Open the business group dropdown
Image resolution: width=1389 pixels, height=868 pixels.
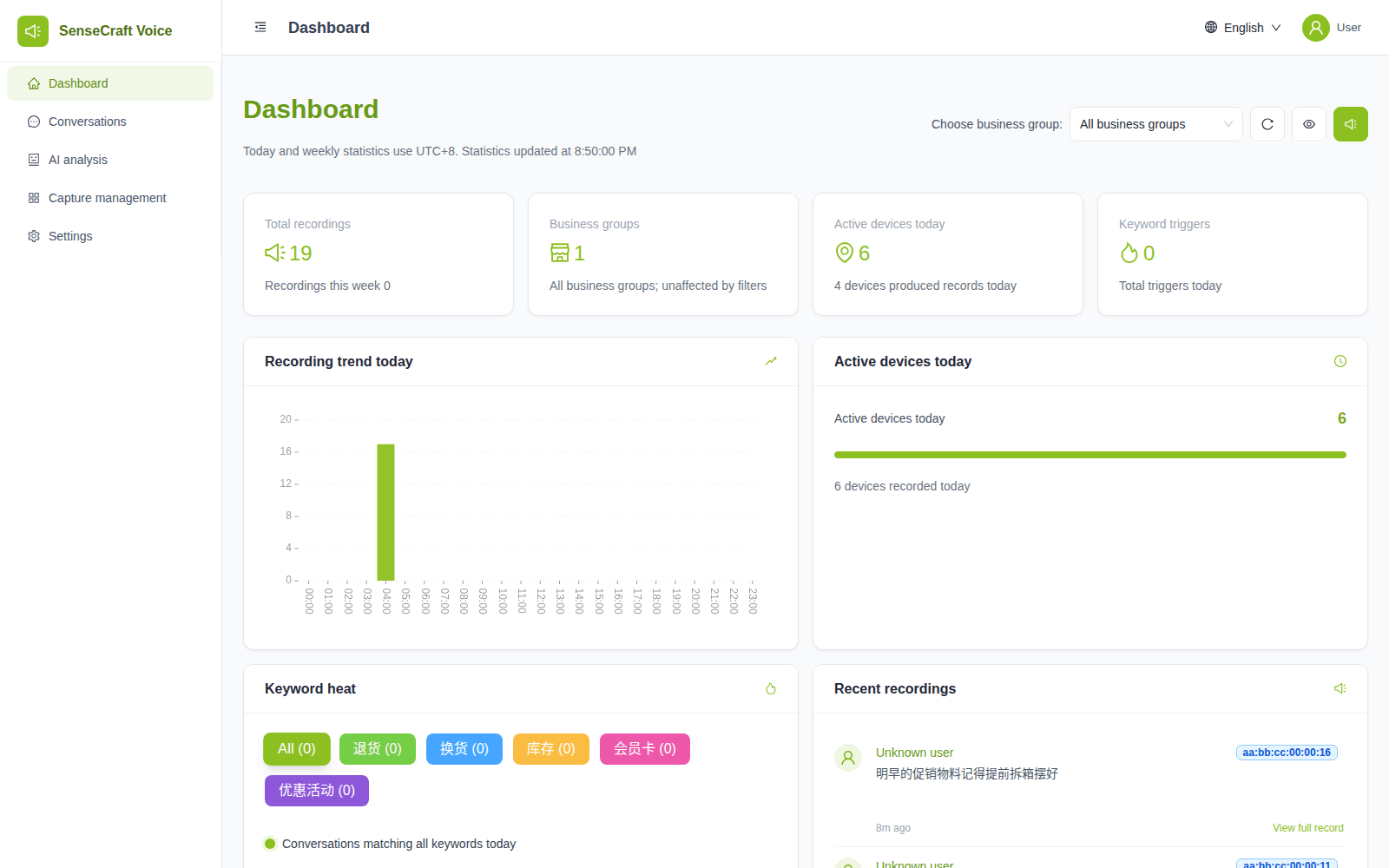[x=1156, y=124]
